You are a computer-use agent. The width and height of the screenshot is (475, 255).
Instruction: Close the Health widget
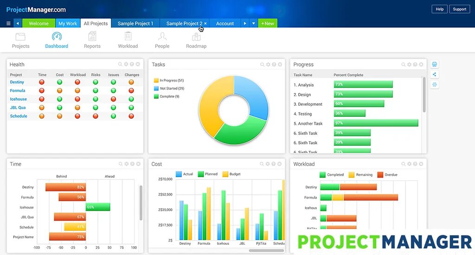(138, 64)
